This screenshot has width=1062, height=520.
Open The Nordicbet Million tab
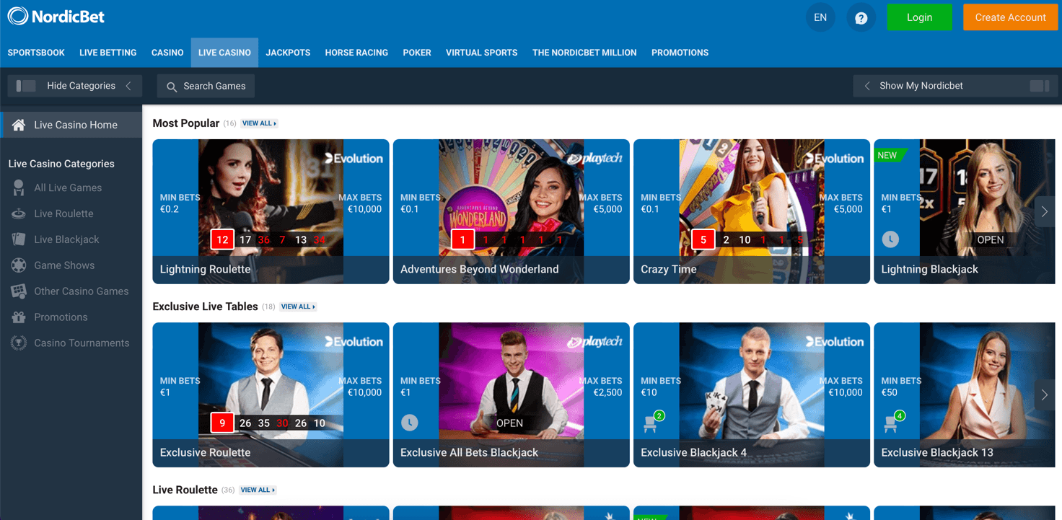pyautogui.click(x=584, y=53)
